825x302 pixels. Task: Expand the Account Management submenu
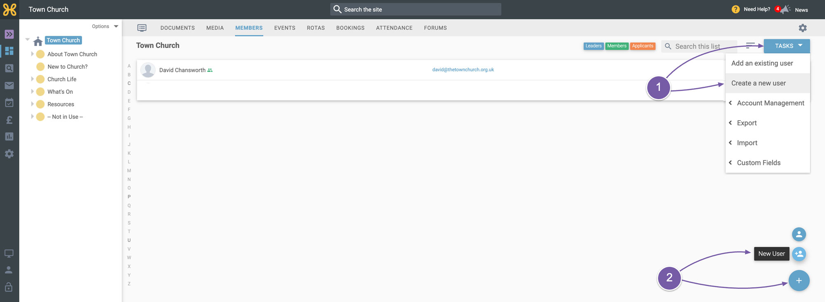pyautogui.click(x=768, y=103)
